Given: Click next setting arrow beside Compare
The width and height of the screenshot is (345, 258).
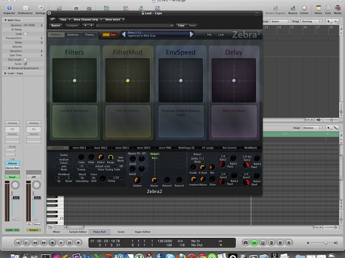Looking at the screenshot, I should click(x=91, y=25).
